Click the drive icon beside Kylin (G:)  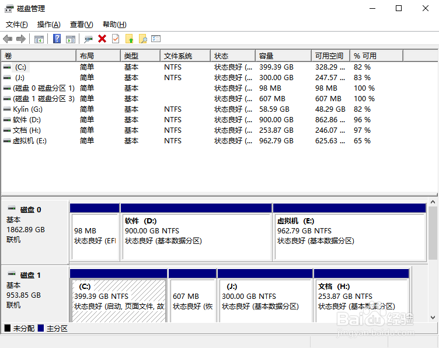(x=7, y=109)
